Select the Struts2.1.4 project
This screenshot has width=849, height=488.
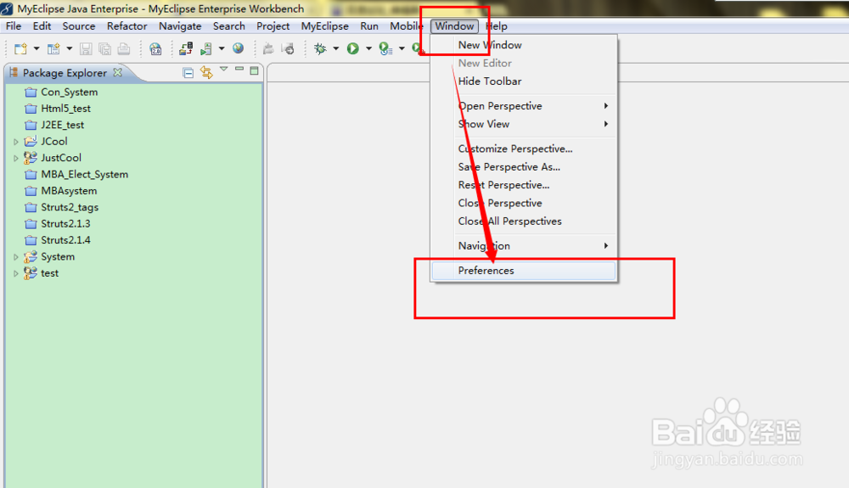tap(65, 239)
